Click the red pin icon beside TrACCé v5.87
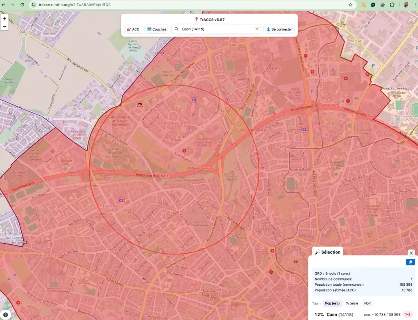 (x=197, y=19)
